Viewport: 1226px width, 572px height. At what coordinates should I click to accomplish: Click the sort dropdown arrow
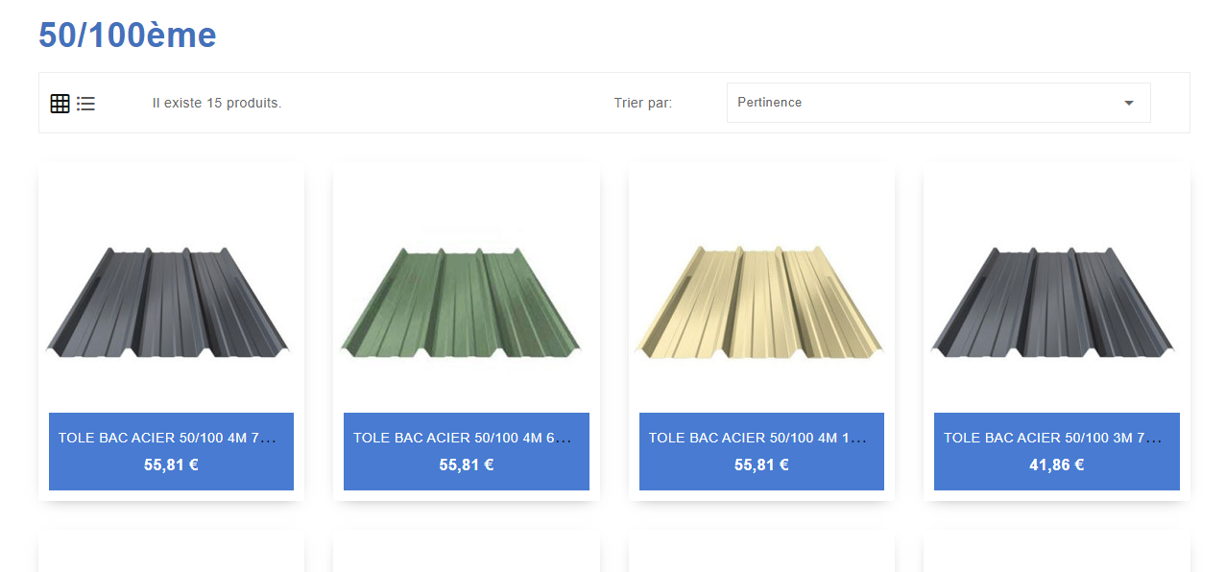click(x=1129, y=103)
